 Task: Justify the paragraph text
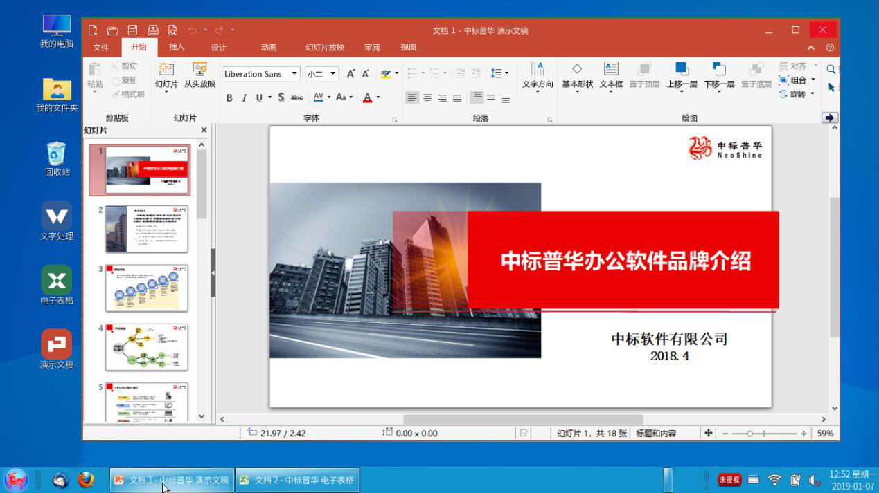457,98
